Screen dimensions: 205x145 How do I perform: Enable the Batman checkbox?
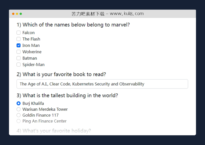[18, 58]
